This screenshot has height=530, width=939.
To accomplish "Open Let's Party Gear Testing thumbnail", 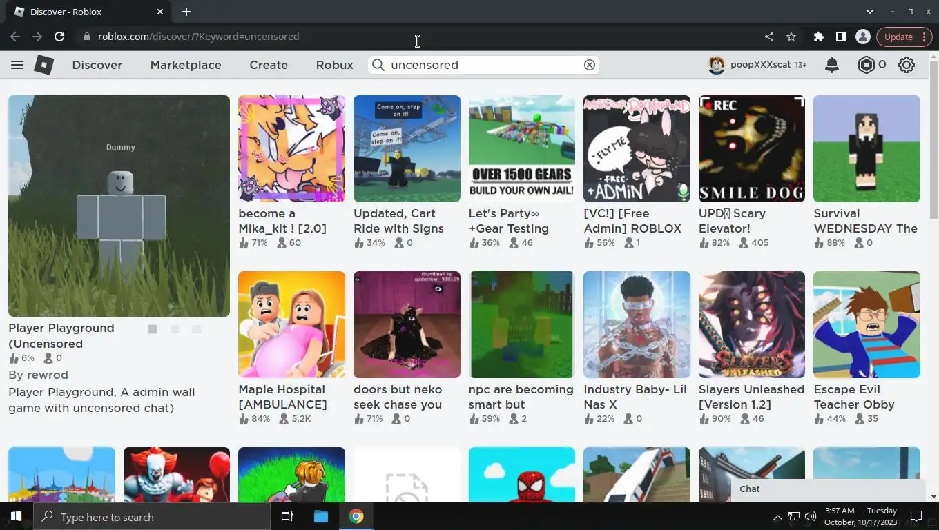I will click(521, 148).
